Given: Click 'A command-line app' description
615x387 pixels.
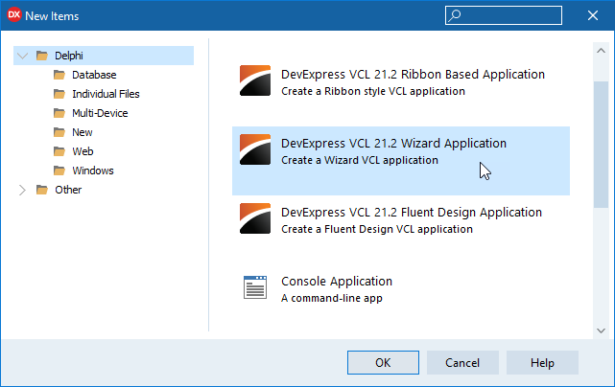Looking at the screenshot, I should click(332, 298).
